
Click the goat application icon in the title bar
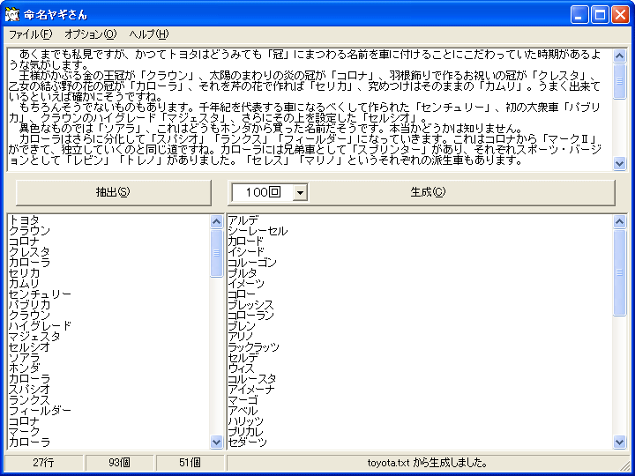tap(12, 15)
